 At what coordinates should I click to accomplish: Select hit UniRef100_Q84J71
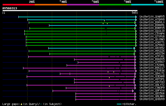point(152,74)
